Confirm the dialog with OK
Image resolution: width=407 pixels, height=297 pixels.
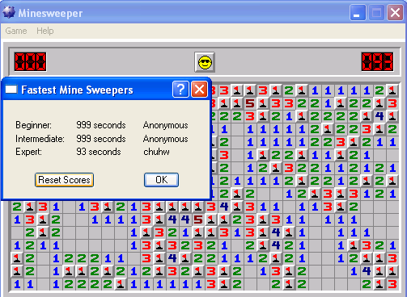[161, 180]
